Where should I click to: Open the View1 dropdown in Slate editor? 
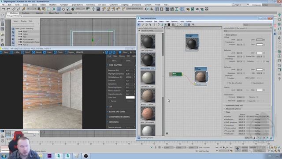[257, 25]
